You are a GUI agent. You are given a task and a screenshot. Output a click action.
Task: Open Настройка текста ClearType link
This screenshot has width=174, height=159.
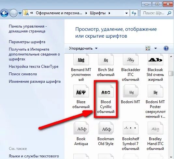coord(34,67)
